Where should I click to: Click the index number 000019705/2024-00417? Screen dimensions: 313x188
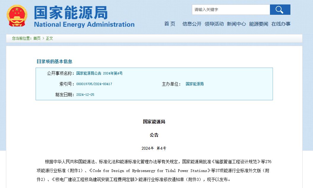tap(94, 84)
